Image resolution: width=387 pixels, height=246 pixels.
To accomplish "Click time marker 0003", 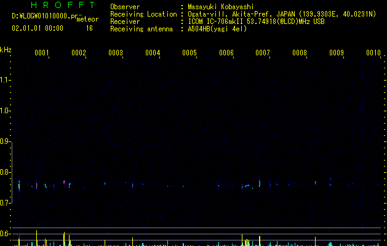I will tap(116, 53).
